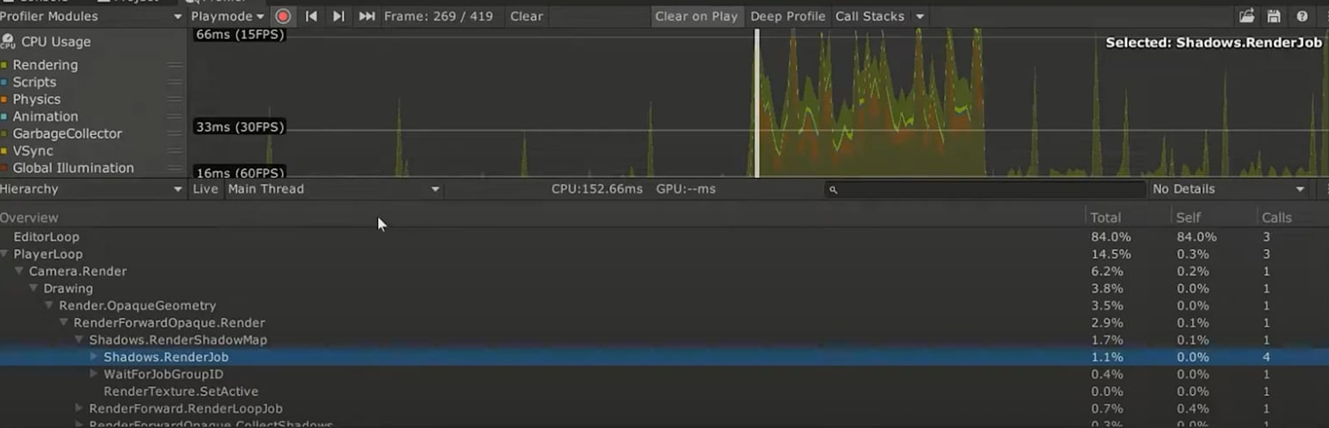Expand the WaitForJobGroupID row
The width and height of the screenshot is (1329, 428).
94,375
